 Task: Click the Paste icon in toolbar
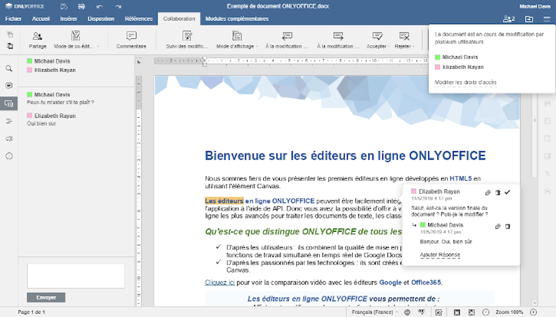click(10, 46)
